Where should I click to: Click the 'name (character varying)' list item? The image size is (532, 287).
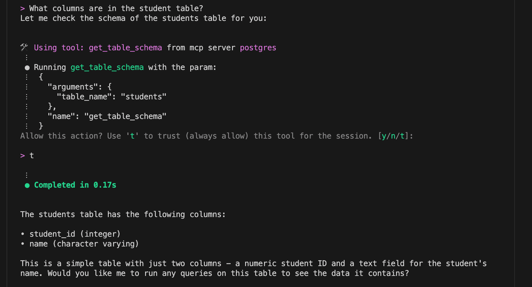pos(84,244)
